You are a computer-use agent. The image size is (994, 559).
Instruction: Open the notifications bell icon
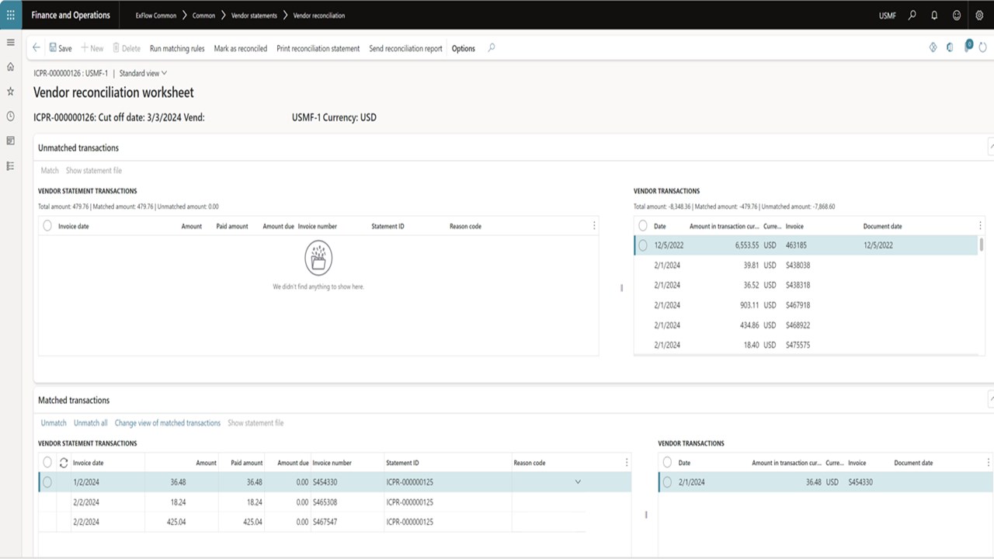934,15
